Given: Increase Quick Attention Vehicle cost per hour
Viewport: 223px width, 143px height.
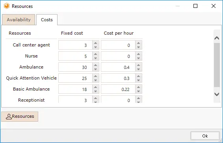Looking at the screenshot, I should pos(139,76).
